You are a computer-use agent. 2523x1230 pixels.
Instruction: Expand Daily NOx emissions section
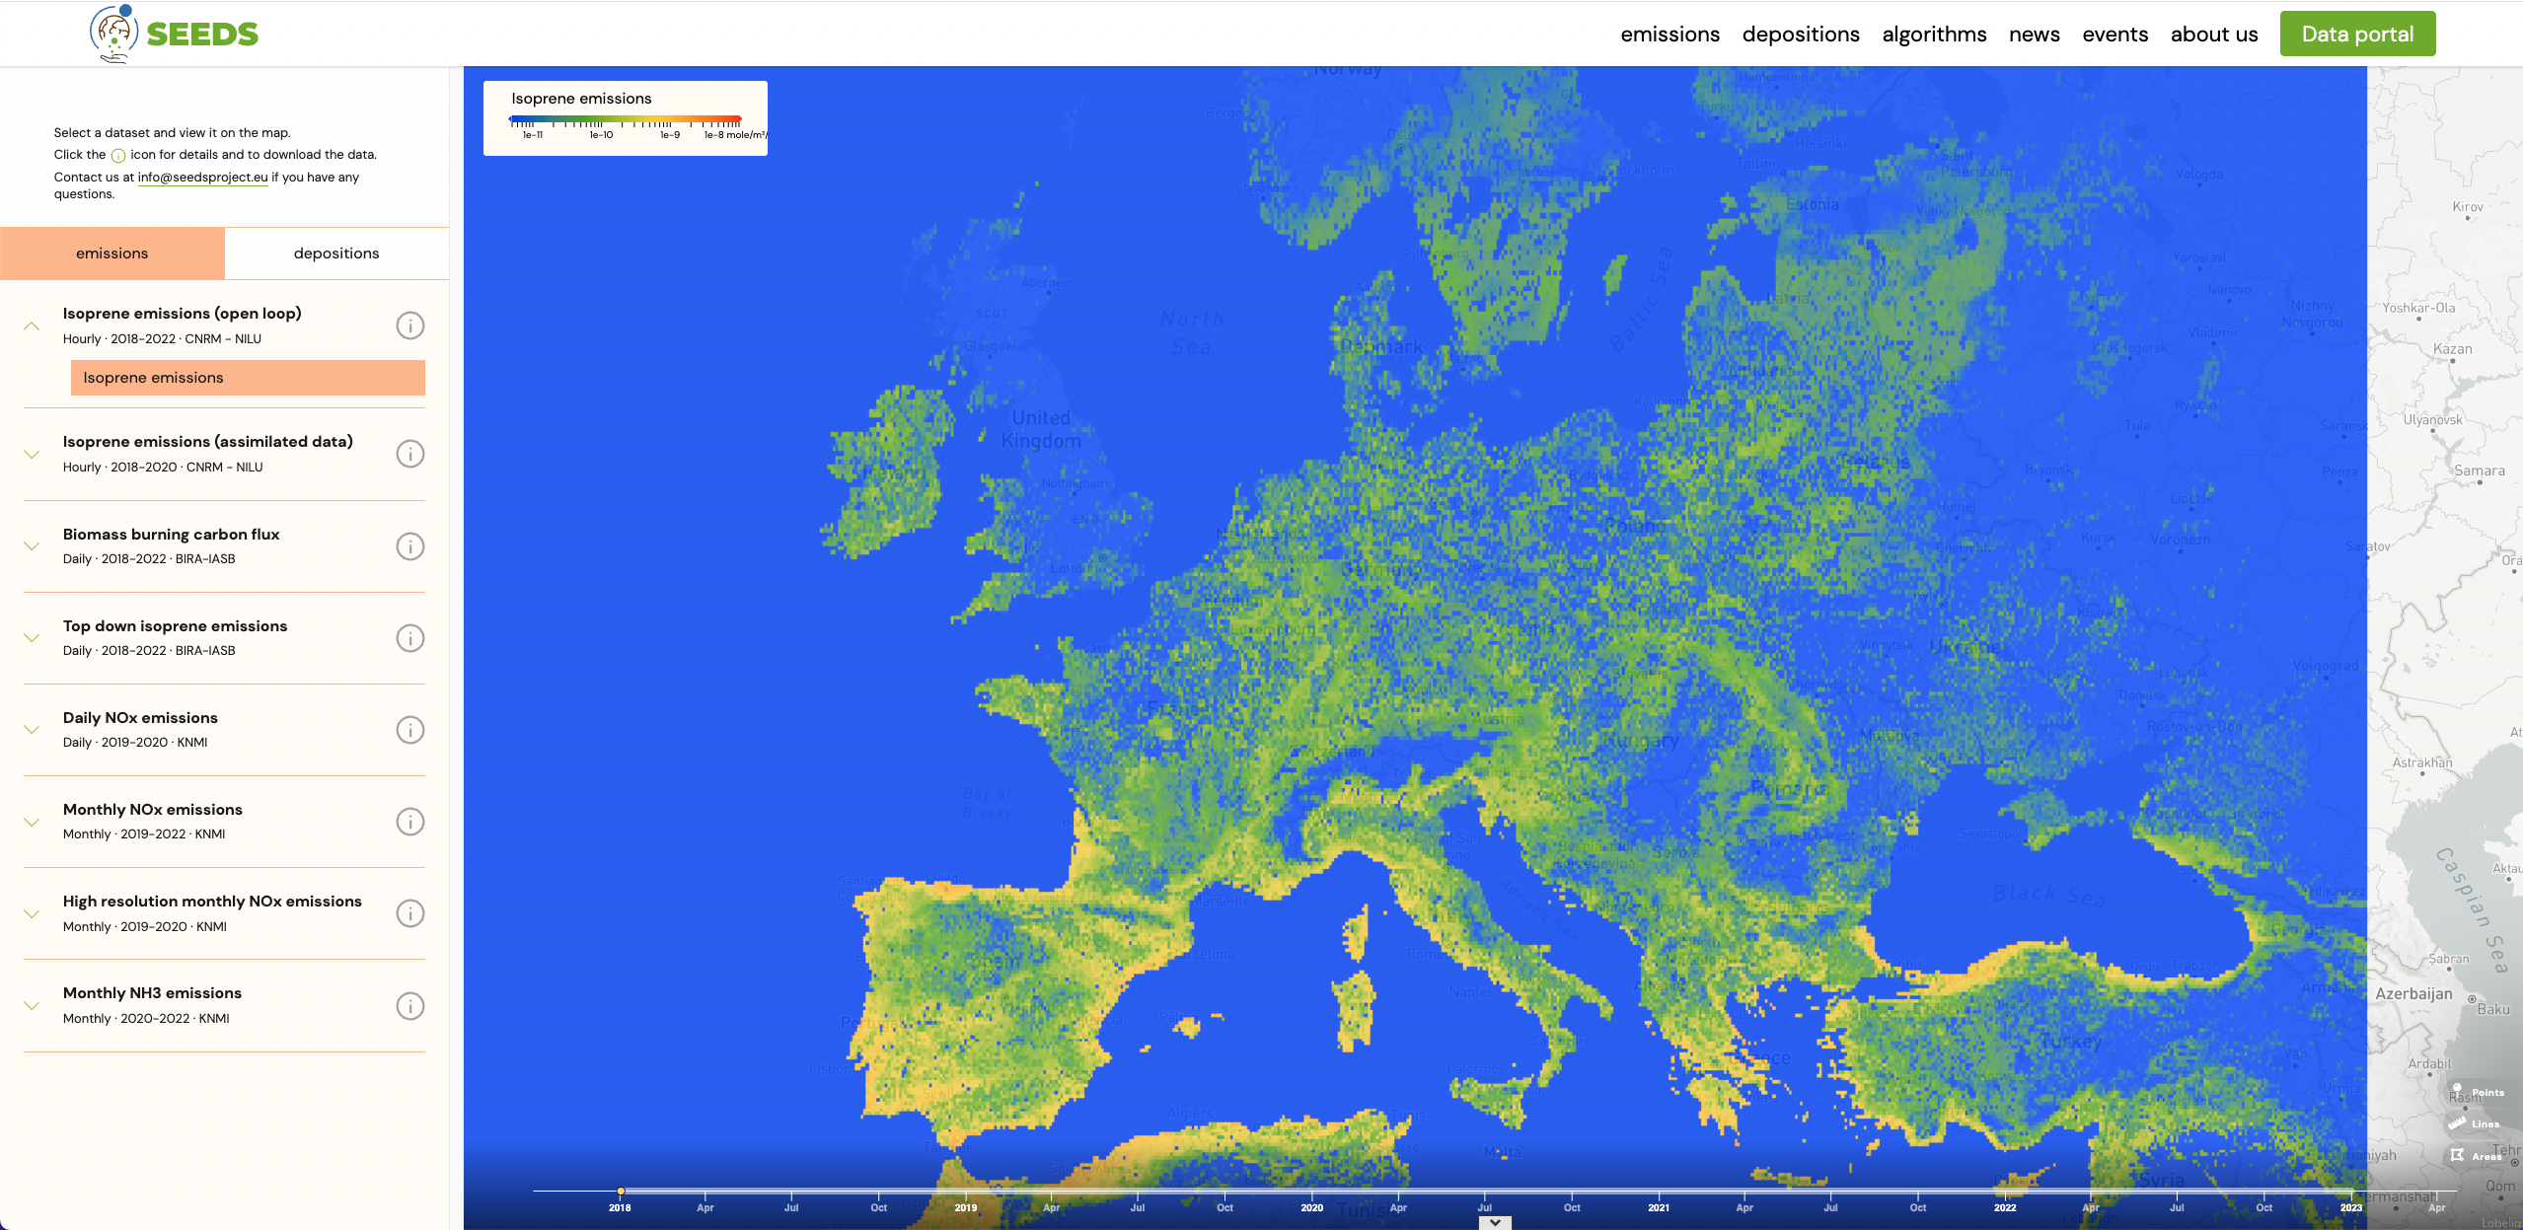click(32, 730)
